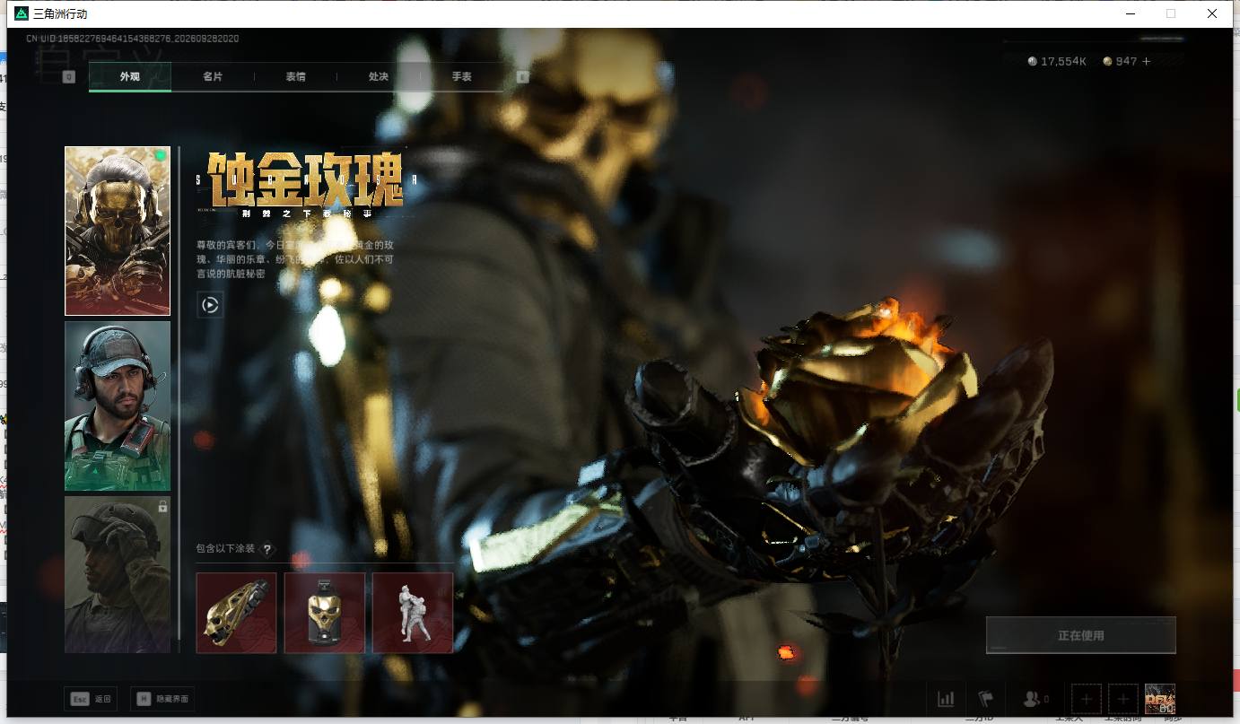View the golden skull canister item
The width and height of the screenshot is (1240, 724).
coord(325,613)
